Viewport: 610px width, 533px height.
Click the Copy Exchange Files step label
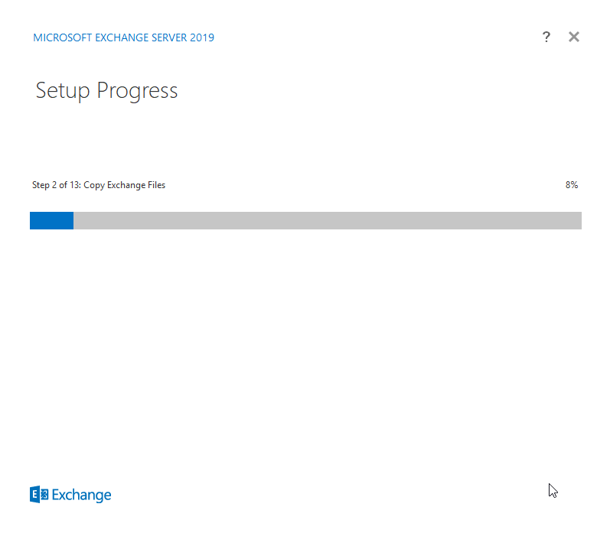(125, 185)
